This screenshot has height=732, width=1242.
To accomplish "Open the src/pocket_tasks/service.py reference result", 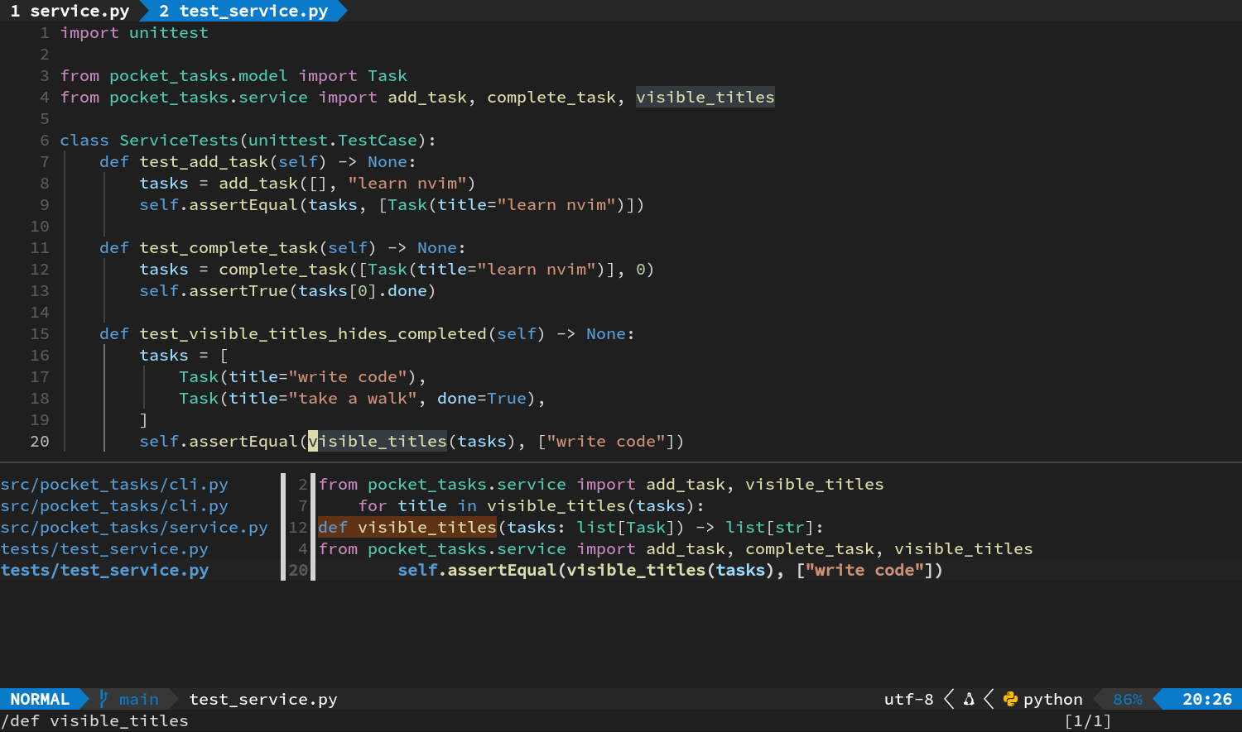I will coord(134,527).
